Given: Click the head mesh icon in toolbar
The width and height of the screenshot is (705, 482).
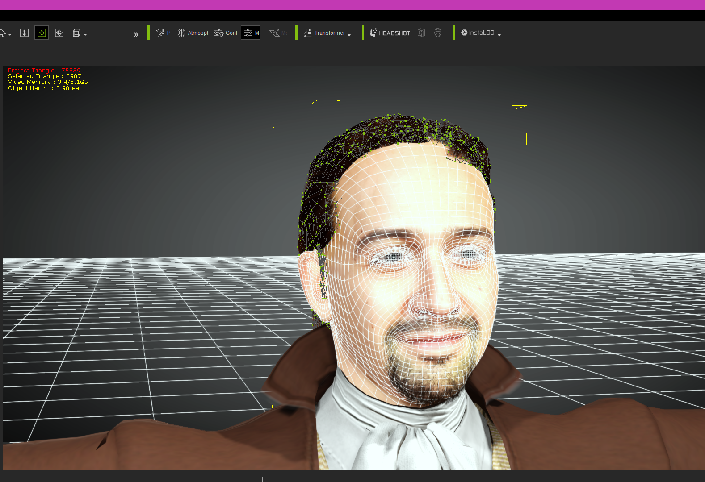Looking at the screenshot, I should 438,33.
